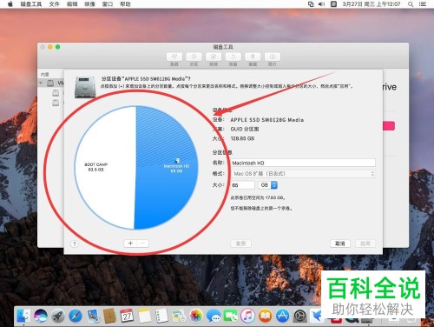434x327 pixels.
Task: Open the GB size unit dropdown
Action: tap(267, 185)
